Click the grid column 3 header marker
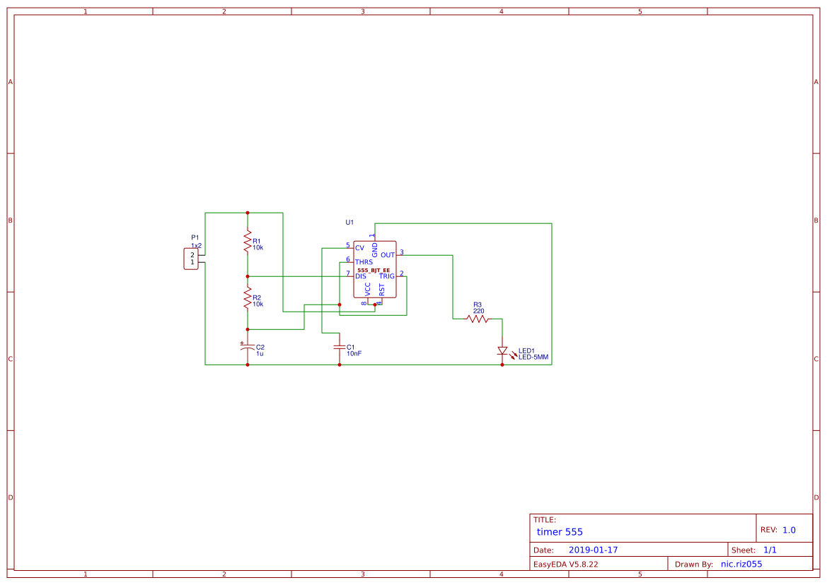The height and width of the screenshot is (585, 827). pyautogui.click(x=362, y=10)
